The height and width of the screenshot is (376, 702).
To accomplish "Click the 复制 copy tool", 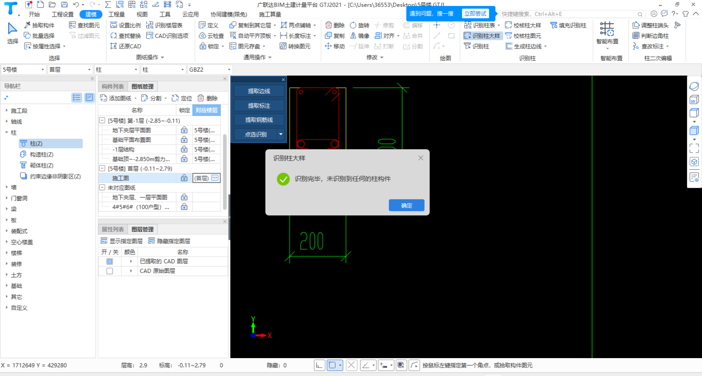I will (x=335, y=36).
